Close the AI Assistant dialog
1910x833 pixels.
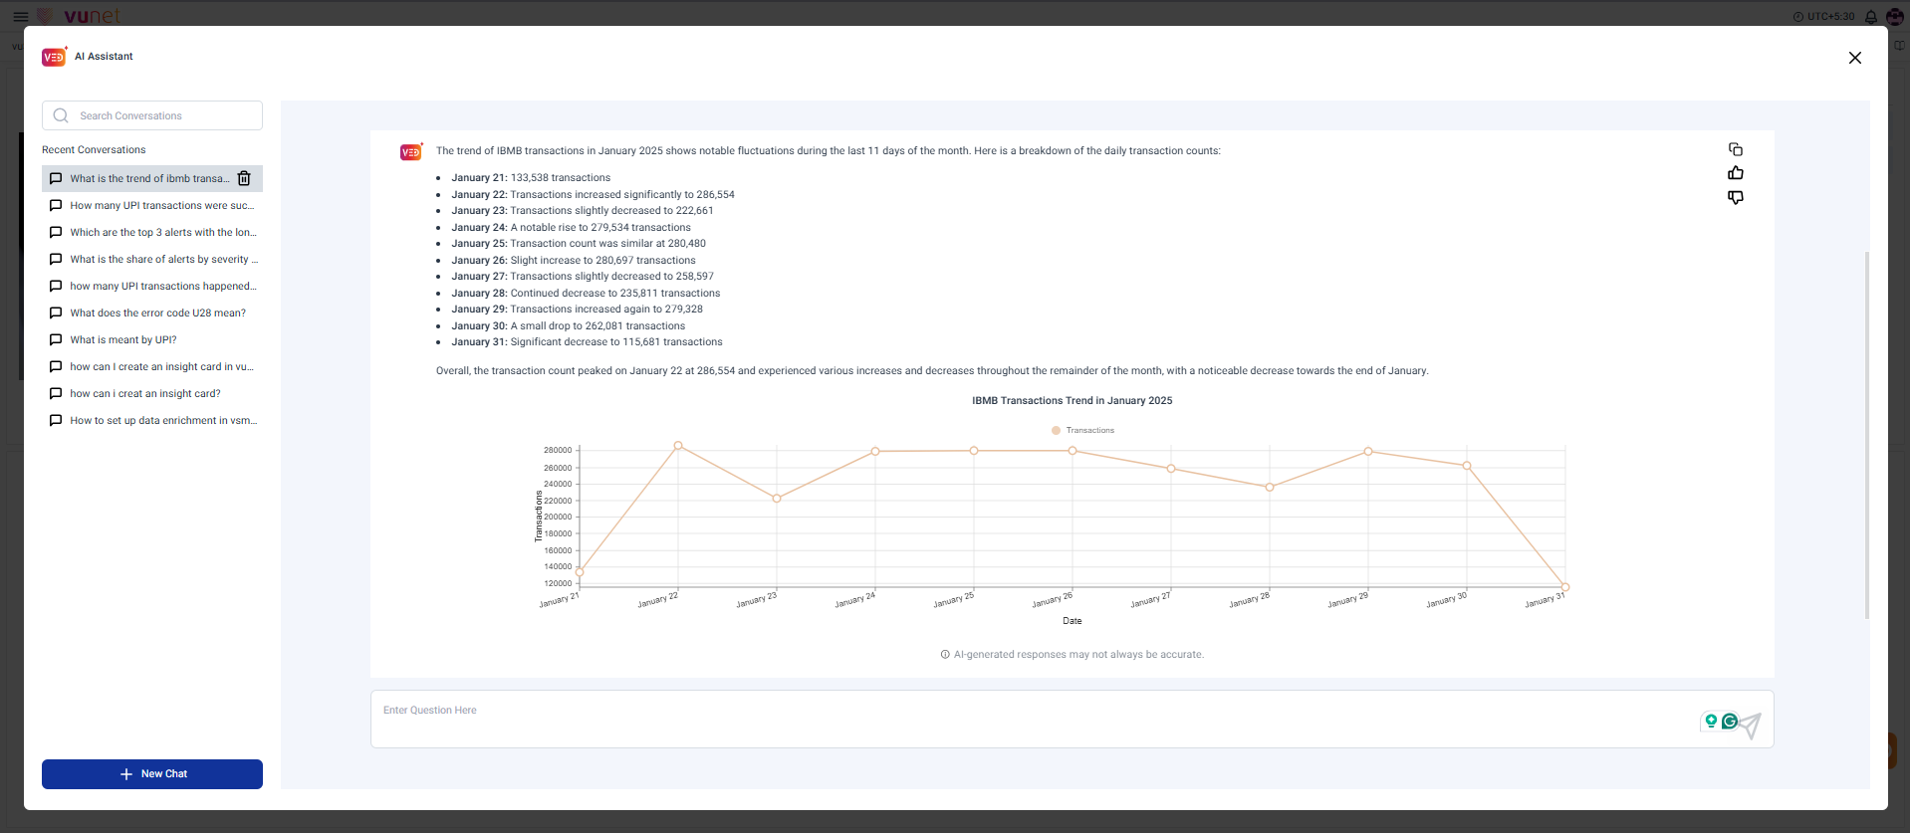coord(1854,58)
